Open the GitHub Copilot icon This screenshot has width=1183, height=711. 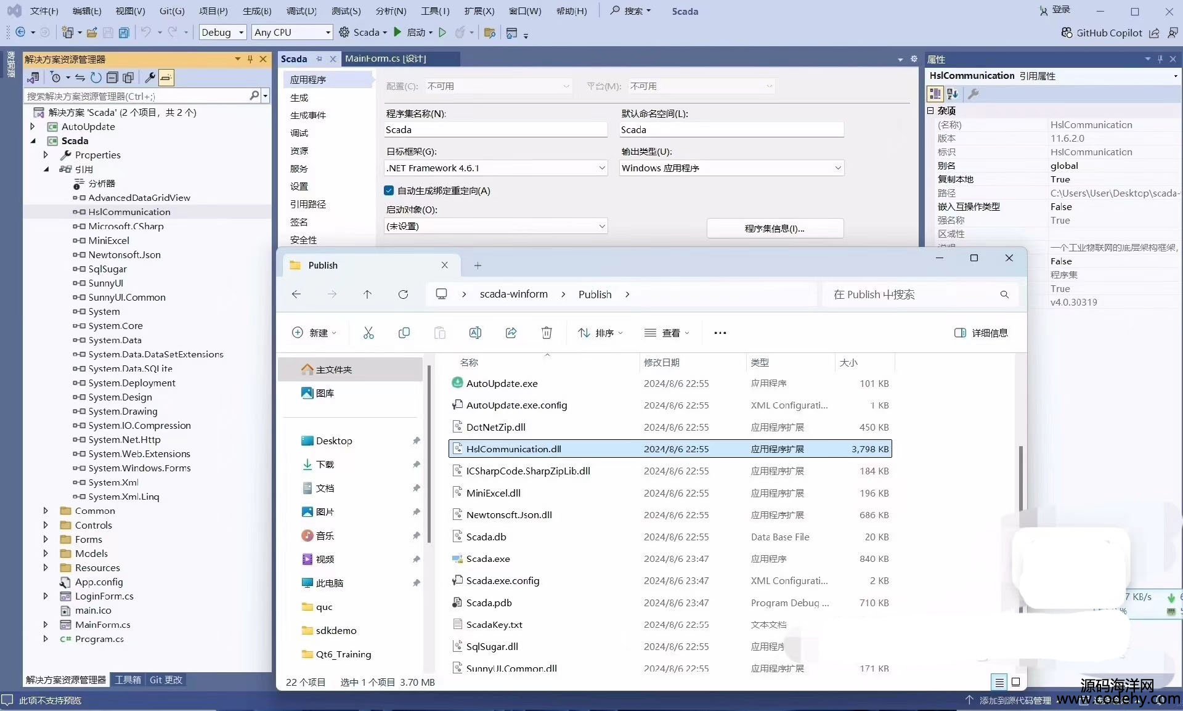(1067, 33)
